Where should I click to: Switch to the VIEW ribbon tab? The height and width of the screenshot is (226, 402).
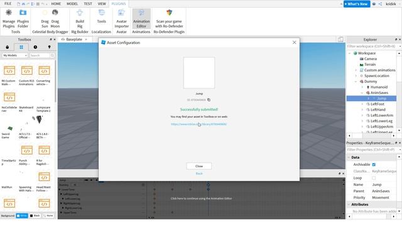tap(102, 4)
